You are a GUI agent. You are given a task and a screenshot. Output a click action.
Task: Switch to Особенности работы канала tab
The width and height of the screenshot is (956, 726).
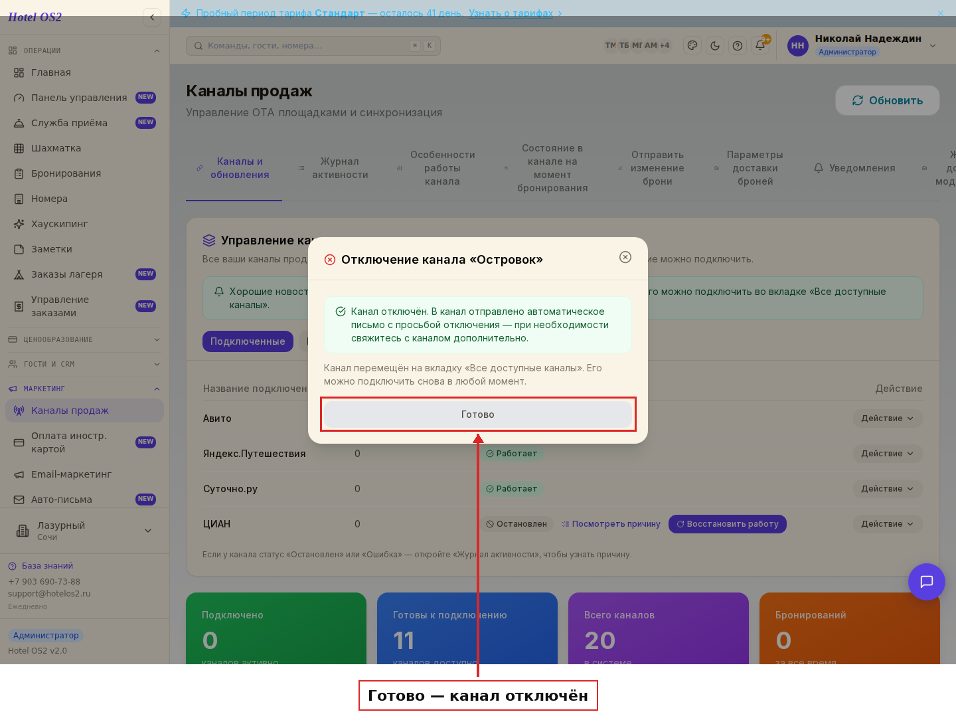(436, 168)
